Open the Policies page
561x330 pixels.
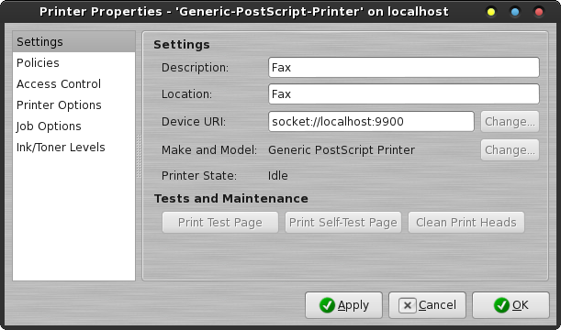[73, 63]
